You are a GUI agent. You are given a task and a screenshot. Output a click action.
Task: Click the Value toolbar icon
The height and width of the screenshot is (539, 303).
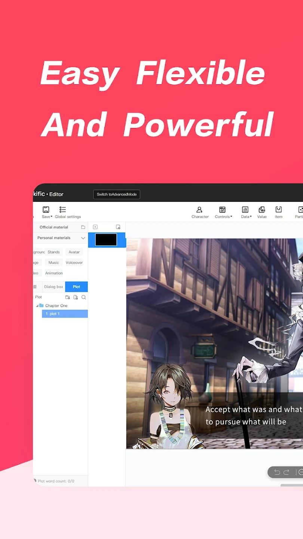262,212
